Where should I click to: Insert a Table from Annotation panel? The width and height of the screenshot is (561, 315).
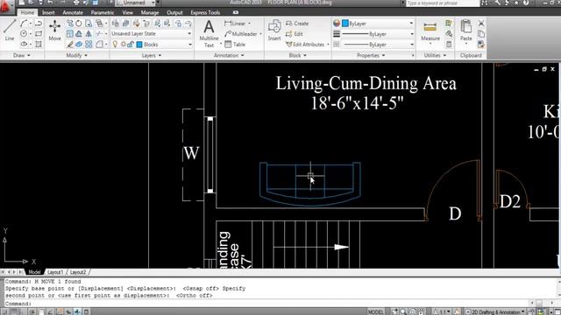[235, 45]
